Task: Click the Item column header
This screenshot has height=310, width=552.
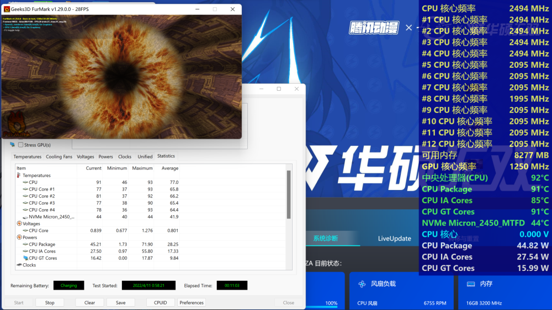Action: [46, 168]
